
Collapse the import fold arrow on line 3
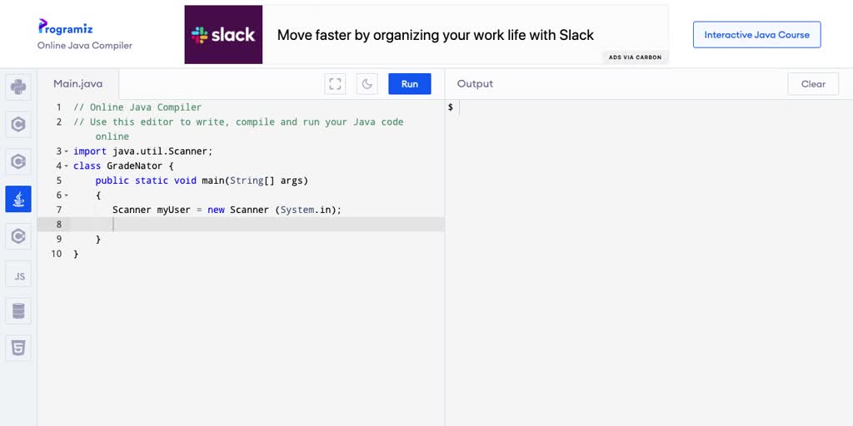point(67,151)
